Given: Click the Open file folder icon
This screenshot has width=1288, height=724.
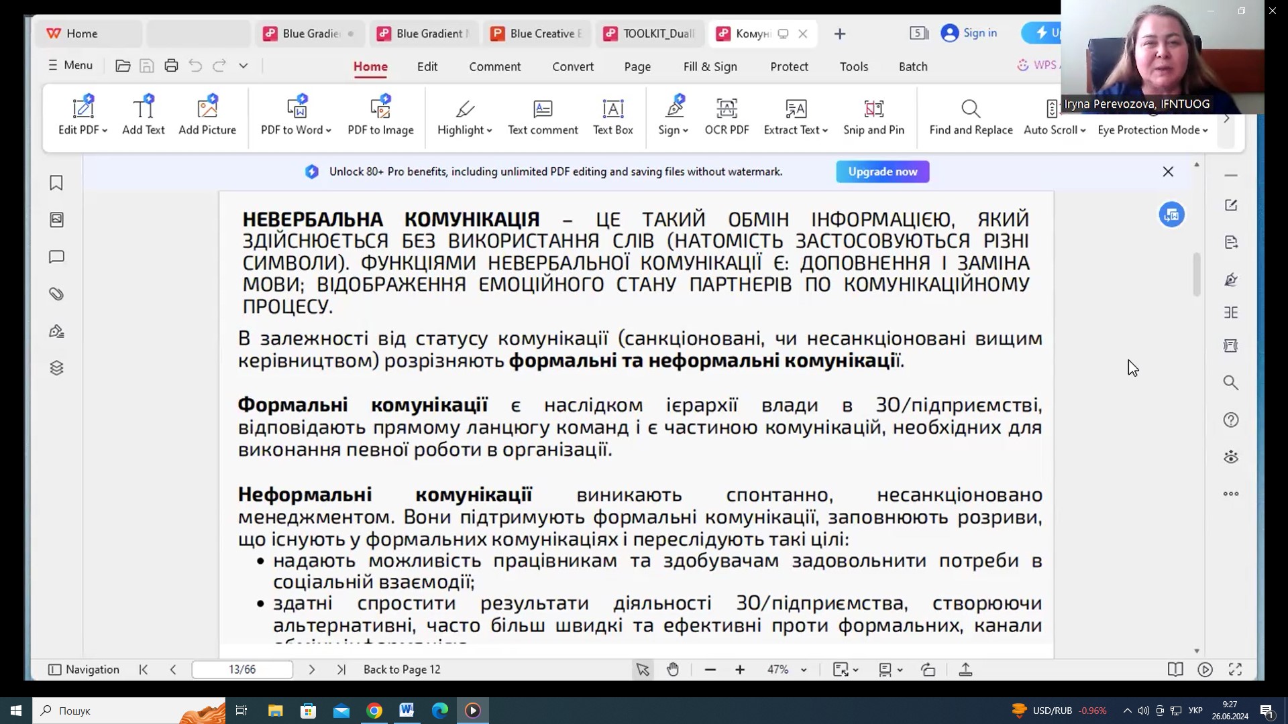Looking at the screenshot, I should (x=123, y=66).
